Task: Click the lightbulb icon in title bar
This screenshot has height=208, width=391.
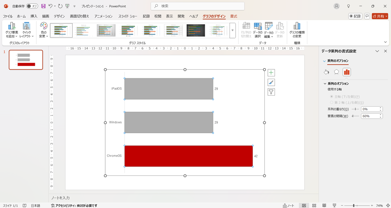Action: tap(349, 6)
